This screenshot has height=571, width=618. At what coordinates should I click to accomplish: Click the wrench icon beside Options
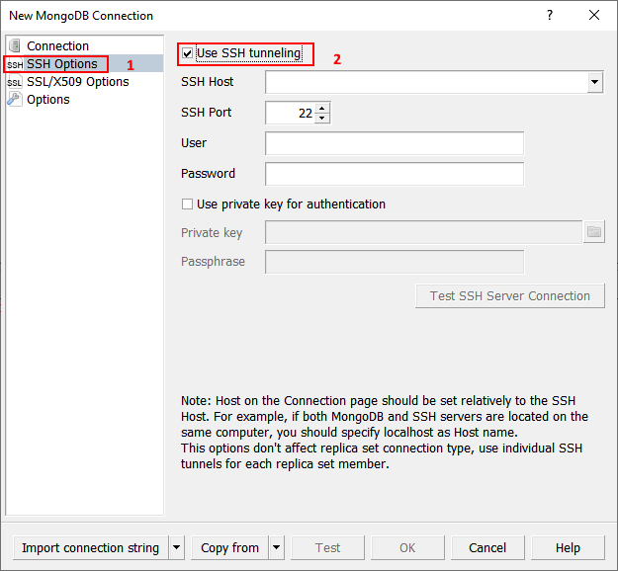click(15, 100)
